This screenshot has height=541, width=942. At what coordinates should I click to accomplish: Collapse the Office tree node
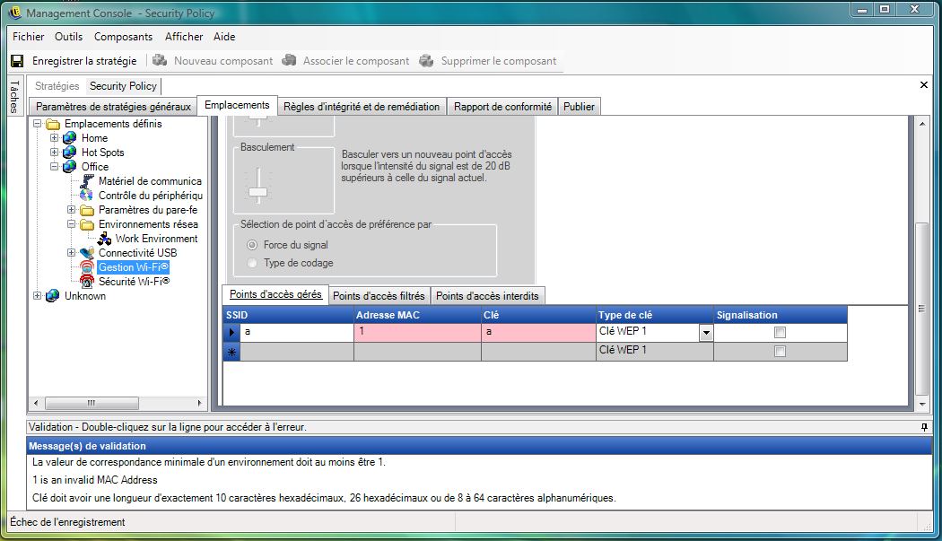[55, 167]
